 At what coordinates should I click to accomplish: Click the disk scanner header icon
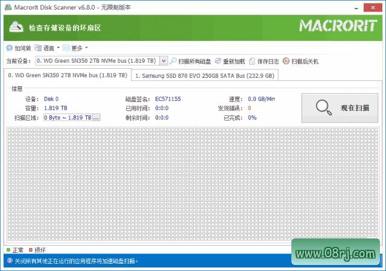coord(16,27)
